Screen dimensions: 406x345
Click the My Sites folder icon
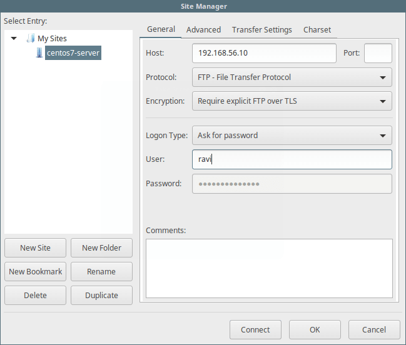point(30,39)
